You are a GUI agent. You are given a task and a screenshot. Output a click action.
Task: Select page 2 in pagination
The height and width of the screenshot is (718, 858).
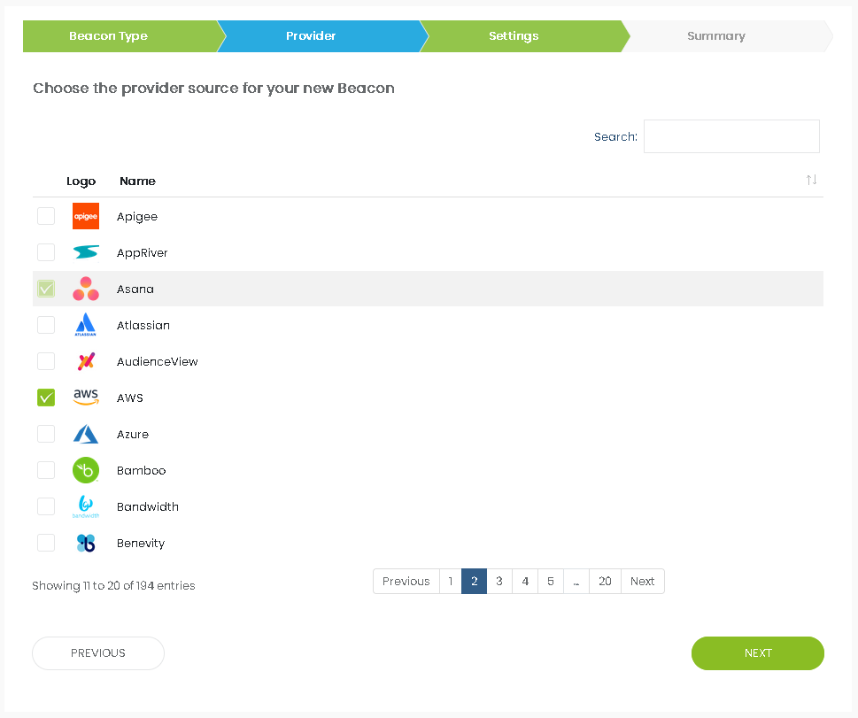[x=475, y=581]
